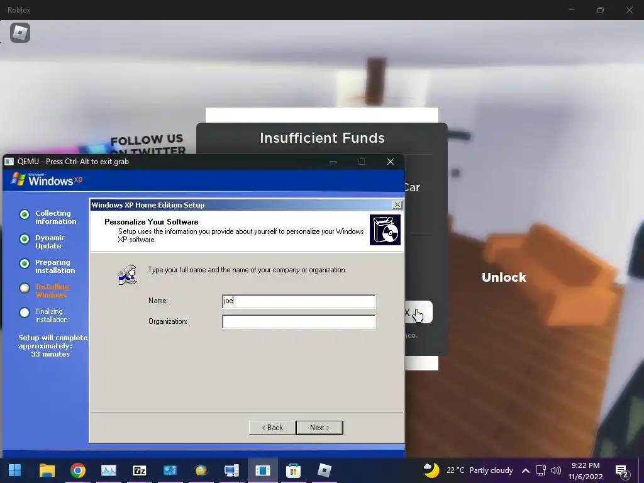Screen dimensions: 644x483
Task: Click the Roblox menu icon at top left
Action: tap(19, 33)
